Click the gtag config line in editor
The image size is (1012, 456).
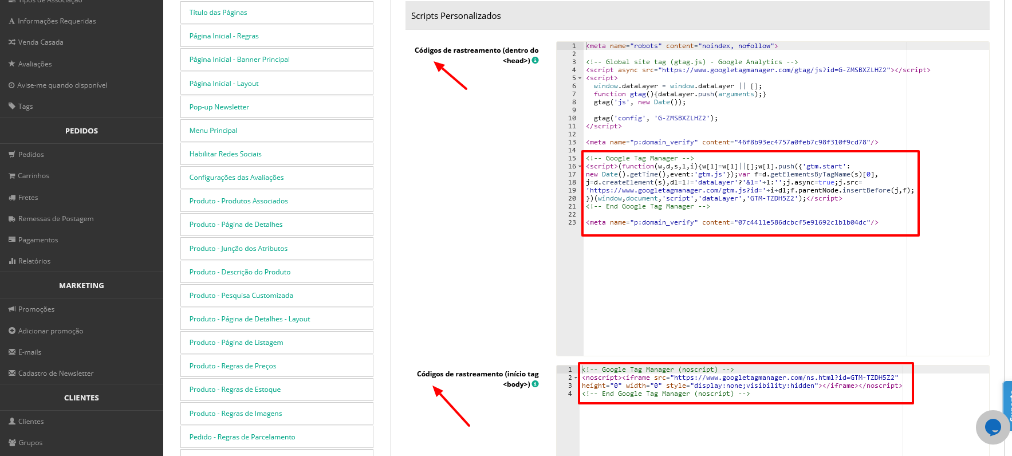pyautogui.click(x=656, y=118)
